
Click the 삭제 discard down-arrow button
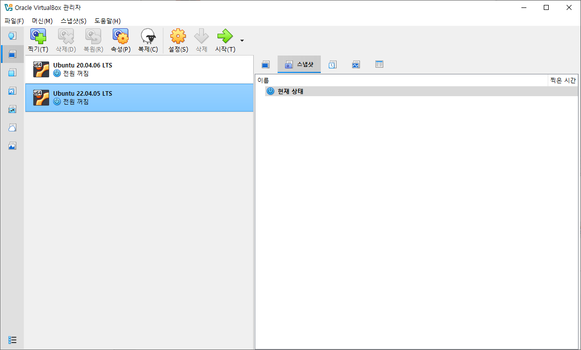201,41
